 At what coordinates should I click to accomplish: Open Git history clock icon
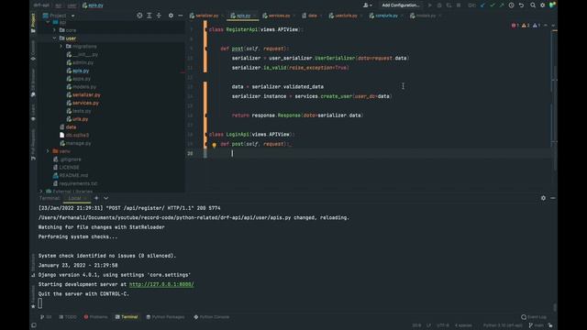coord(512,5)
